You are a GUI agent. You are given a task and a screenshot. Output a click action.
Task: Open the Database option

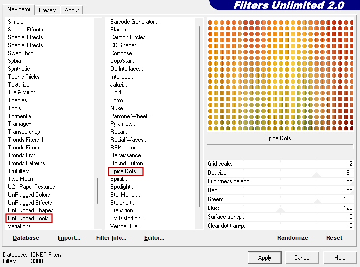26,238
